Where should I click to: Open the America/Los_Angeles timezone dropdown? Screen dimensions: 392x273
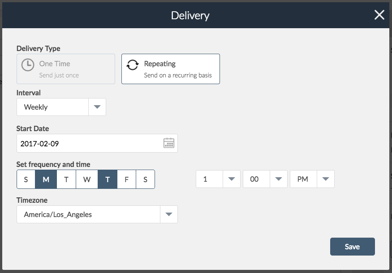click(x=97, y=214)
